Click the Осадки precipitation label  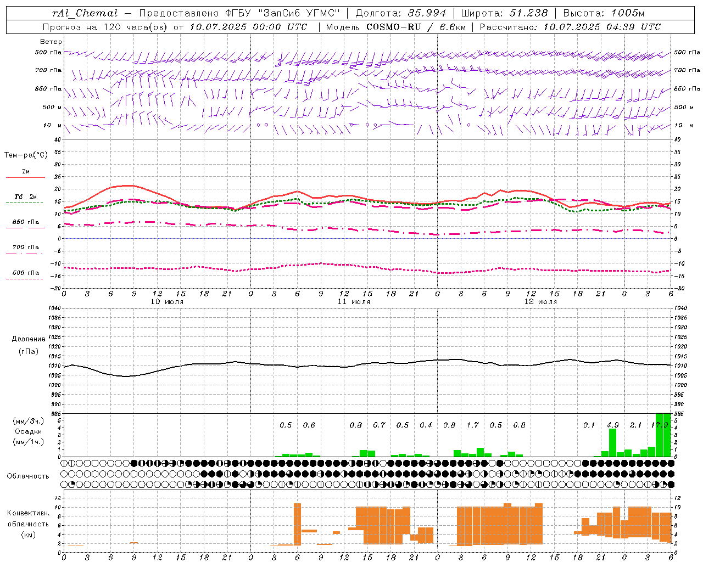[x=29, y=431]
